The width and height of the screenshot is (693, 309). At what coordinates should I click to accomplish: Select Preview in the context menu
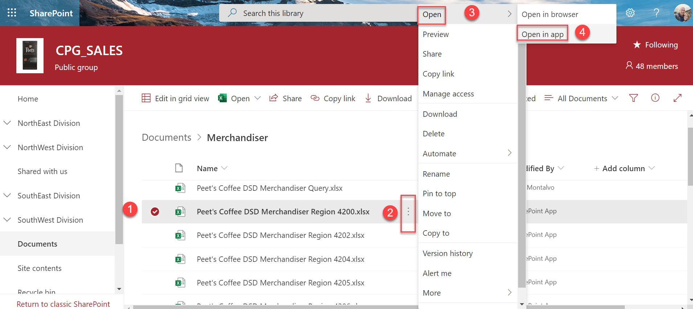468,34
